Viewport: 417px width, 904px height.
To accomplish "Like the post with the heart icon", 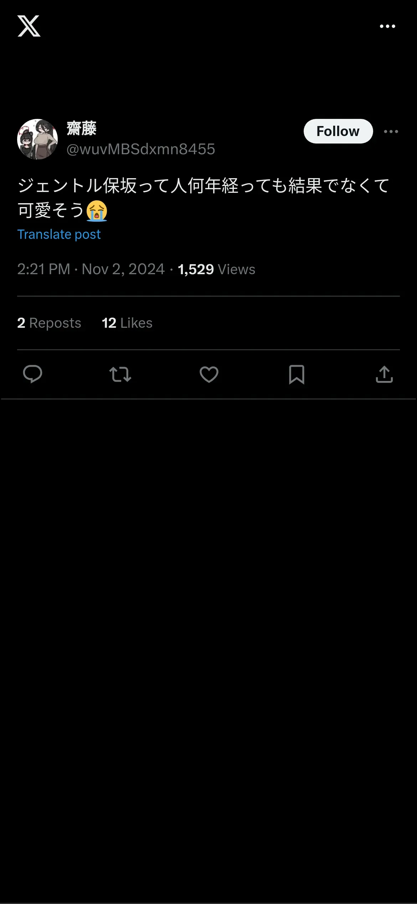I will coord(209,375).
